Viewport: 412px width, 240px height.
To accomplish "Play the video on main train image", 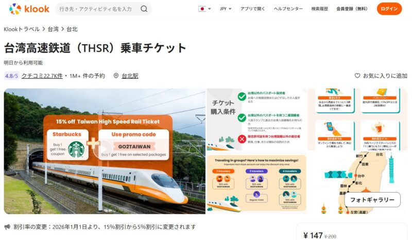I will (x=105, y=149).
